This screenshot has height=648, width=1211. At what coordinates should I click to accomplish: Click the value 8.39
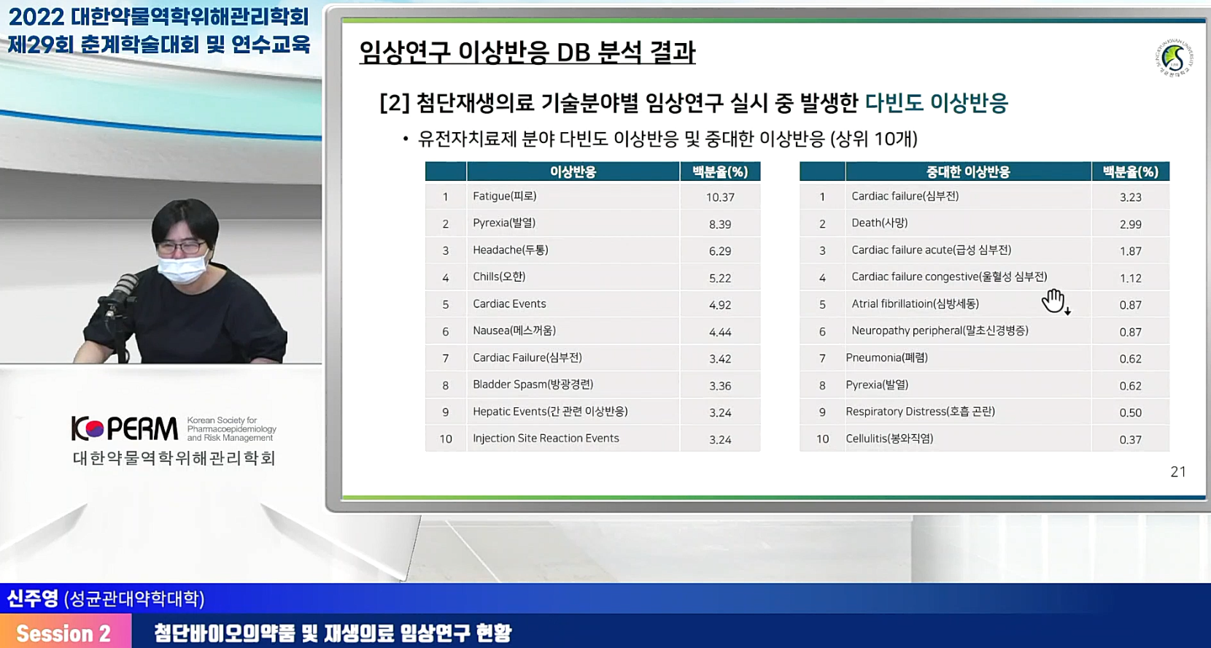(720, 224)
